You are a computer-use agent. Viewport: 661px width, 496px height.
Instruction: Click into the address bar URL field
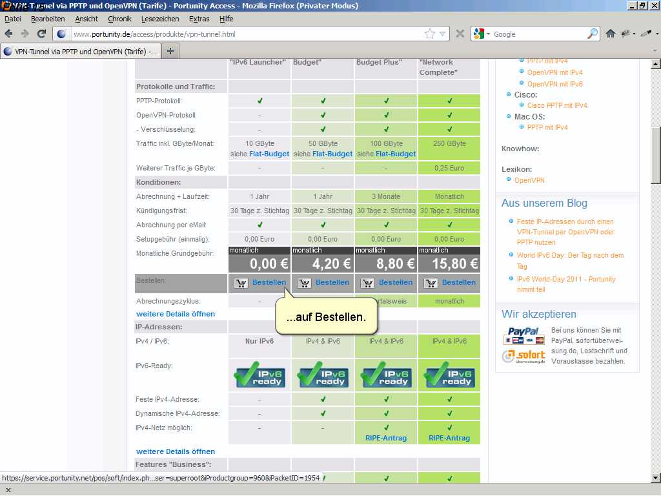point(245,34)
